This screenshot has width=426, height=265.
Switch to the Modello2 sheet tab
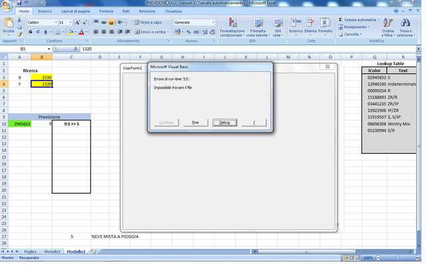[52, 252]
